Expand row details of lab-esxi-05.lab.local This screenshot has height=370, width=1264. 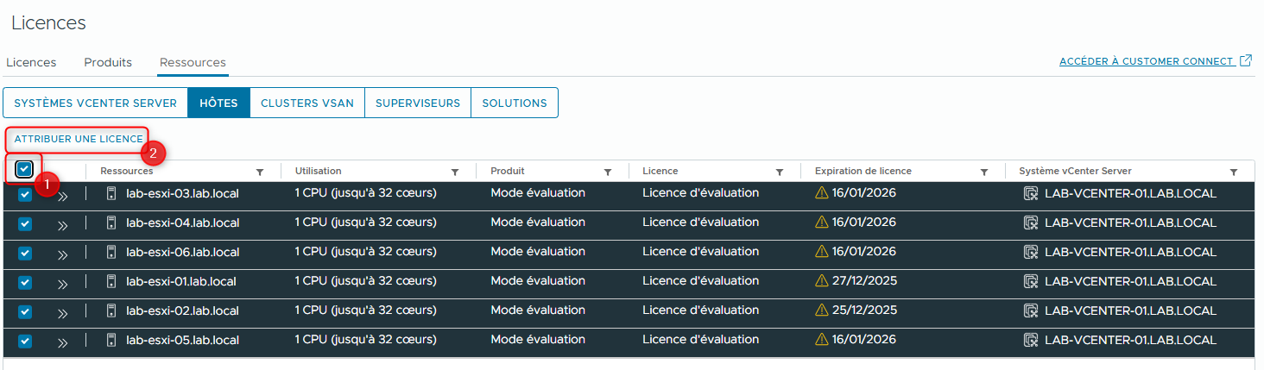(62, 342)
